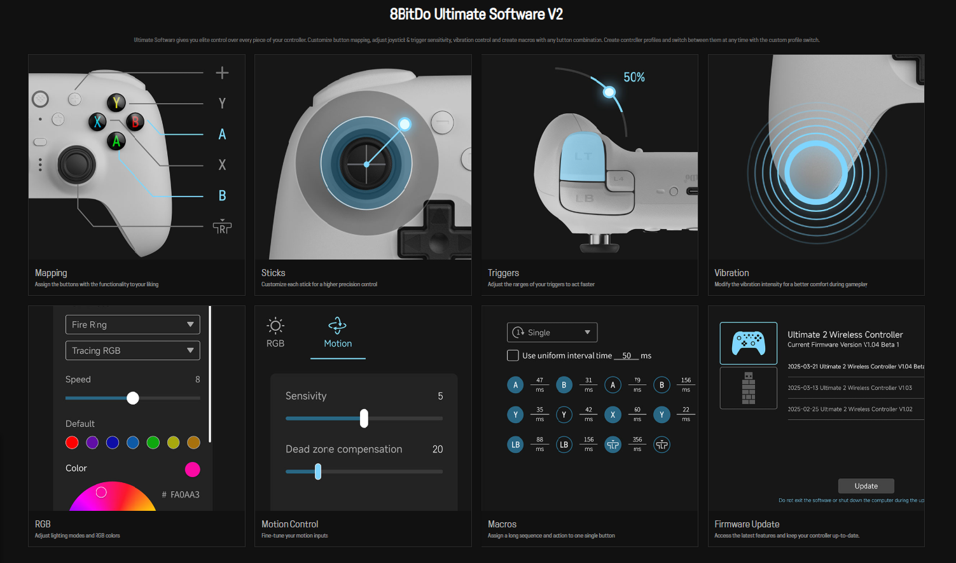Select the outlined Y step before 42 ms
This screenshot has height=563, width=956.
click(x=564, y=415)
